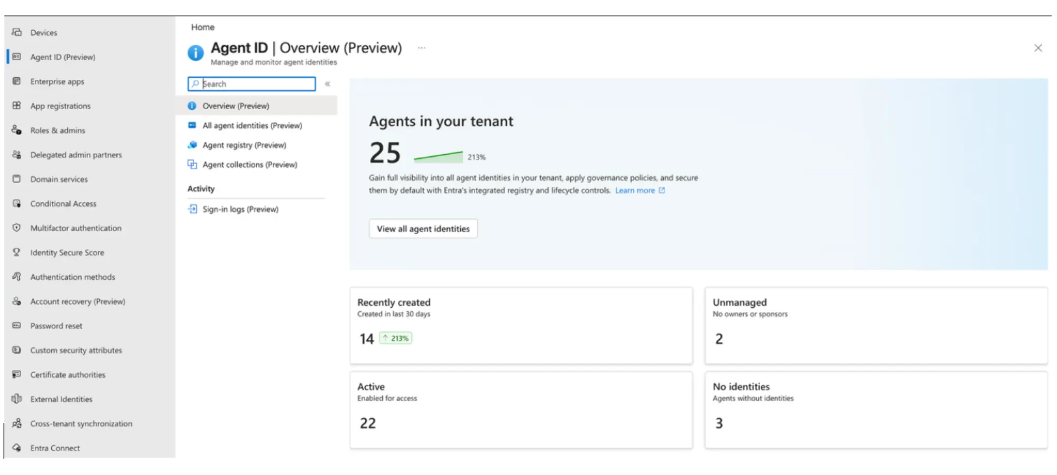Viewport: 1057px width, 475px height.
Task: Click the Multifactor authentication shield icon
Action: [17, 227]
